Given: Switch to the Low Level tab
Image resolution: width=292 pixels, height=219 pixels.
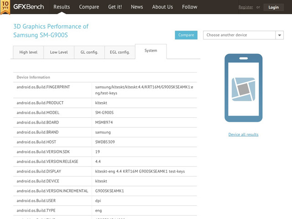Looking at the screenshot, I should (59, 52).
